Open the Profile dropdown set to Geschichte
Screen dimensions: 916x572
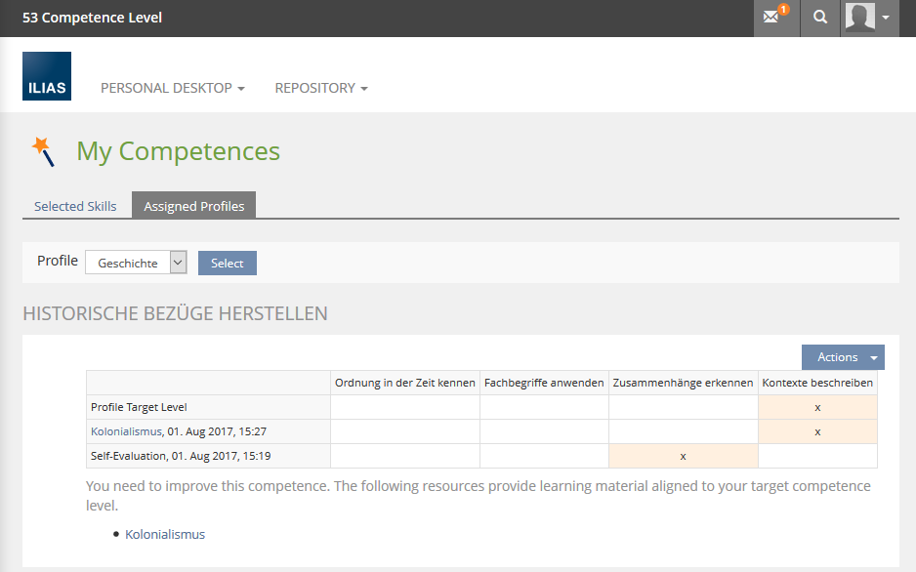pos(136,263)
